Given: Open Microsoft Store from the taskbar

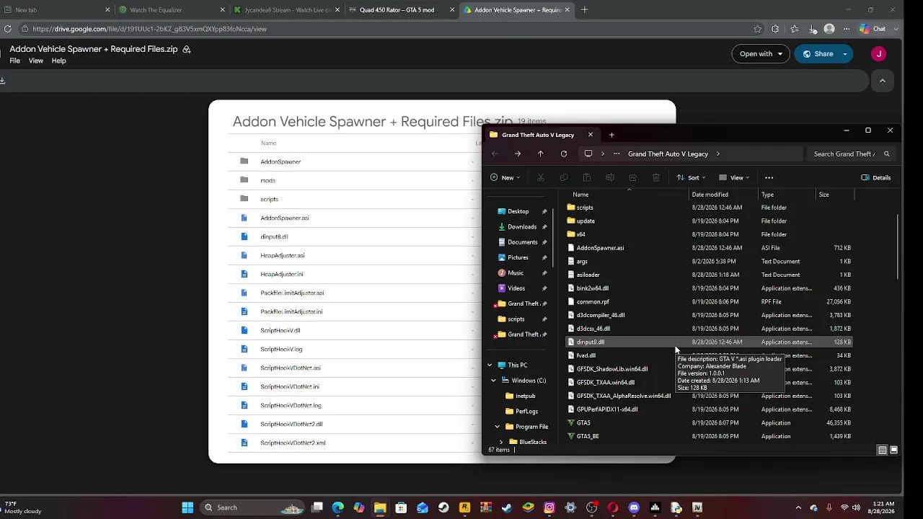Looking at the screenshot, I should [x=401, y=507].
